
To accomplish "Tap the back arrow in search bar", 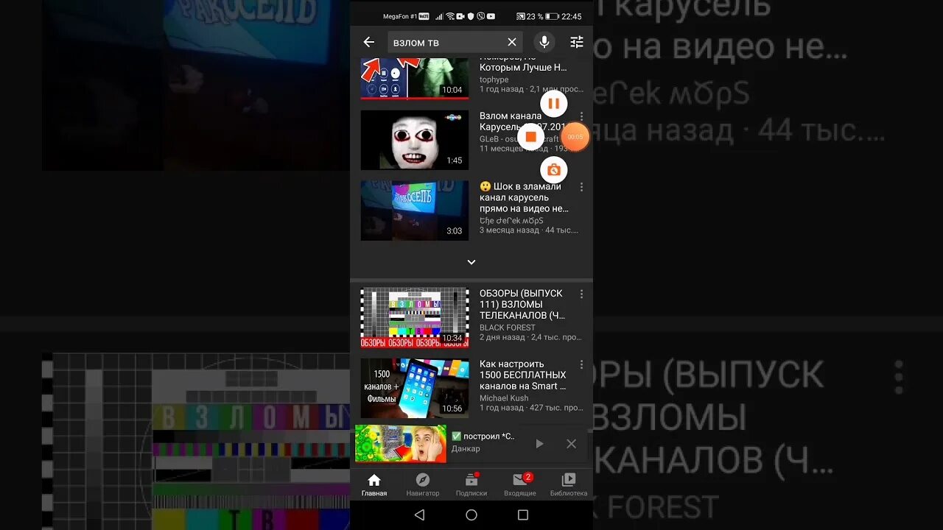I will (x=369, y=42).
